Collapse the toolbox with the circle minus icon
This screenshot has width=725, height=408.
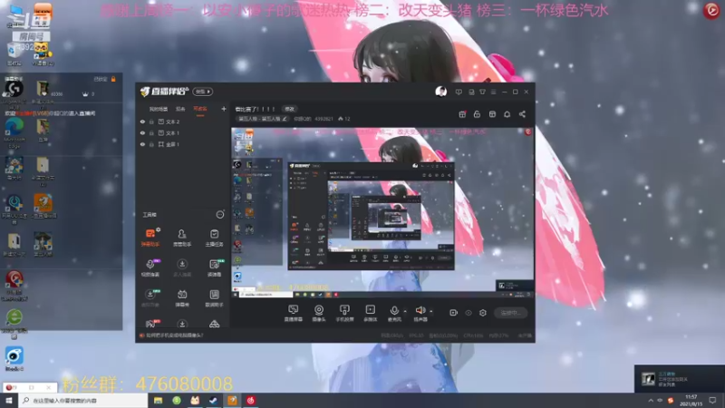220,215
